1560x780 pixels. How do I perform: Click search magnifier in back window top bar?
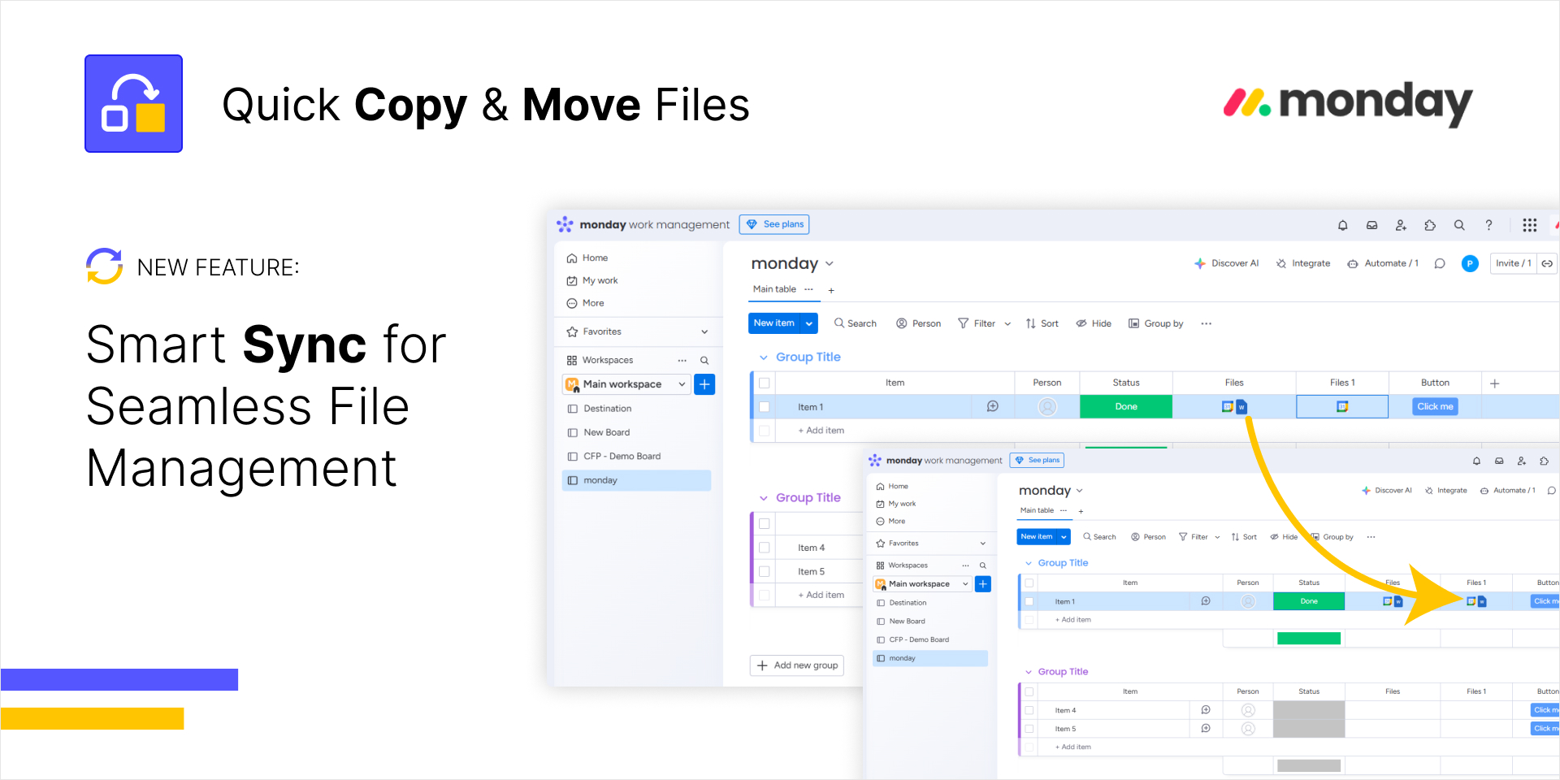(x=1459, y=225)
